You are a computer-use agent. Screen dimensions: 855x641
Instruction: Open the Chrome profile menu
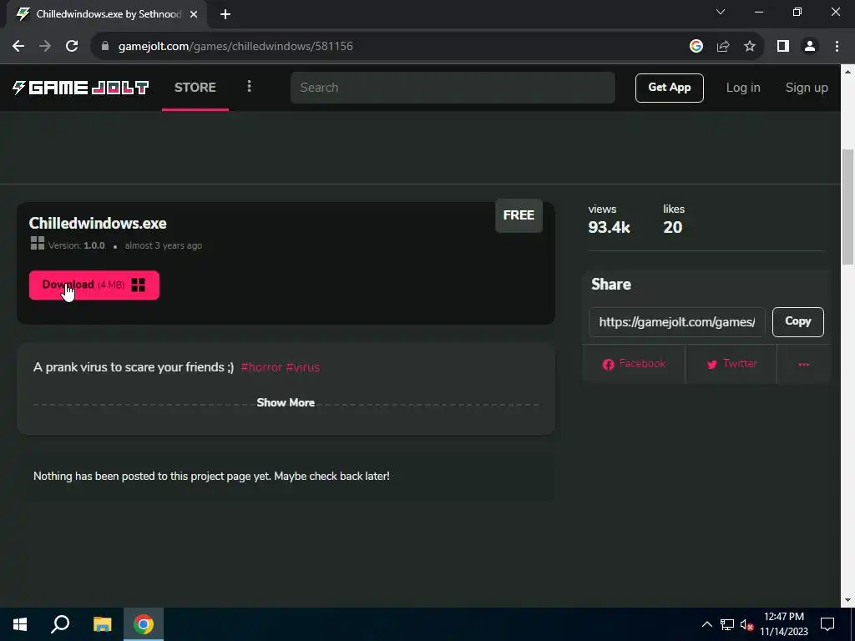[x=810, y=47]
